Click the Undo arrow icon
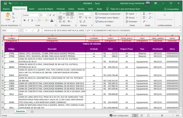The height and width of the screenshot is (118, 183). [10, 3]
